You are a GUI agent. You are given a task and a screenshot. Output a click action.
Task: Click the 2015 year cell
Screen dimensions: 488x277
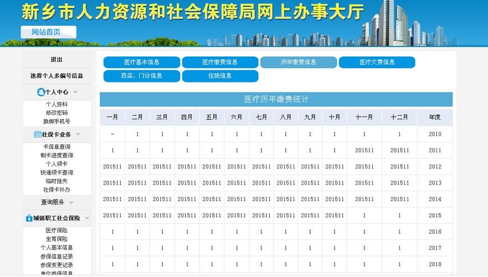click(x=435, y=216)
